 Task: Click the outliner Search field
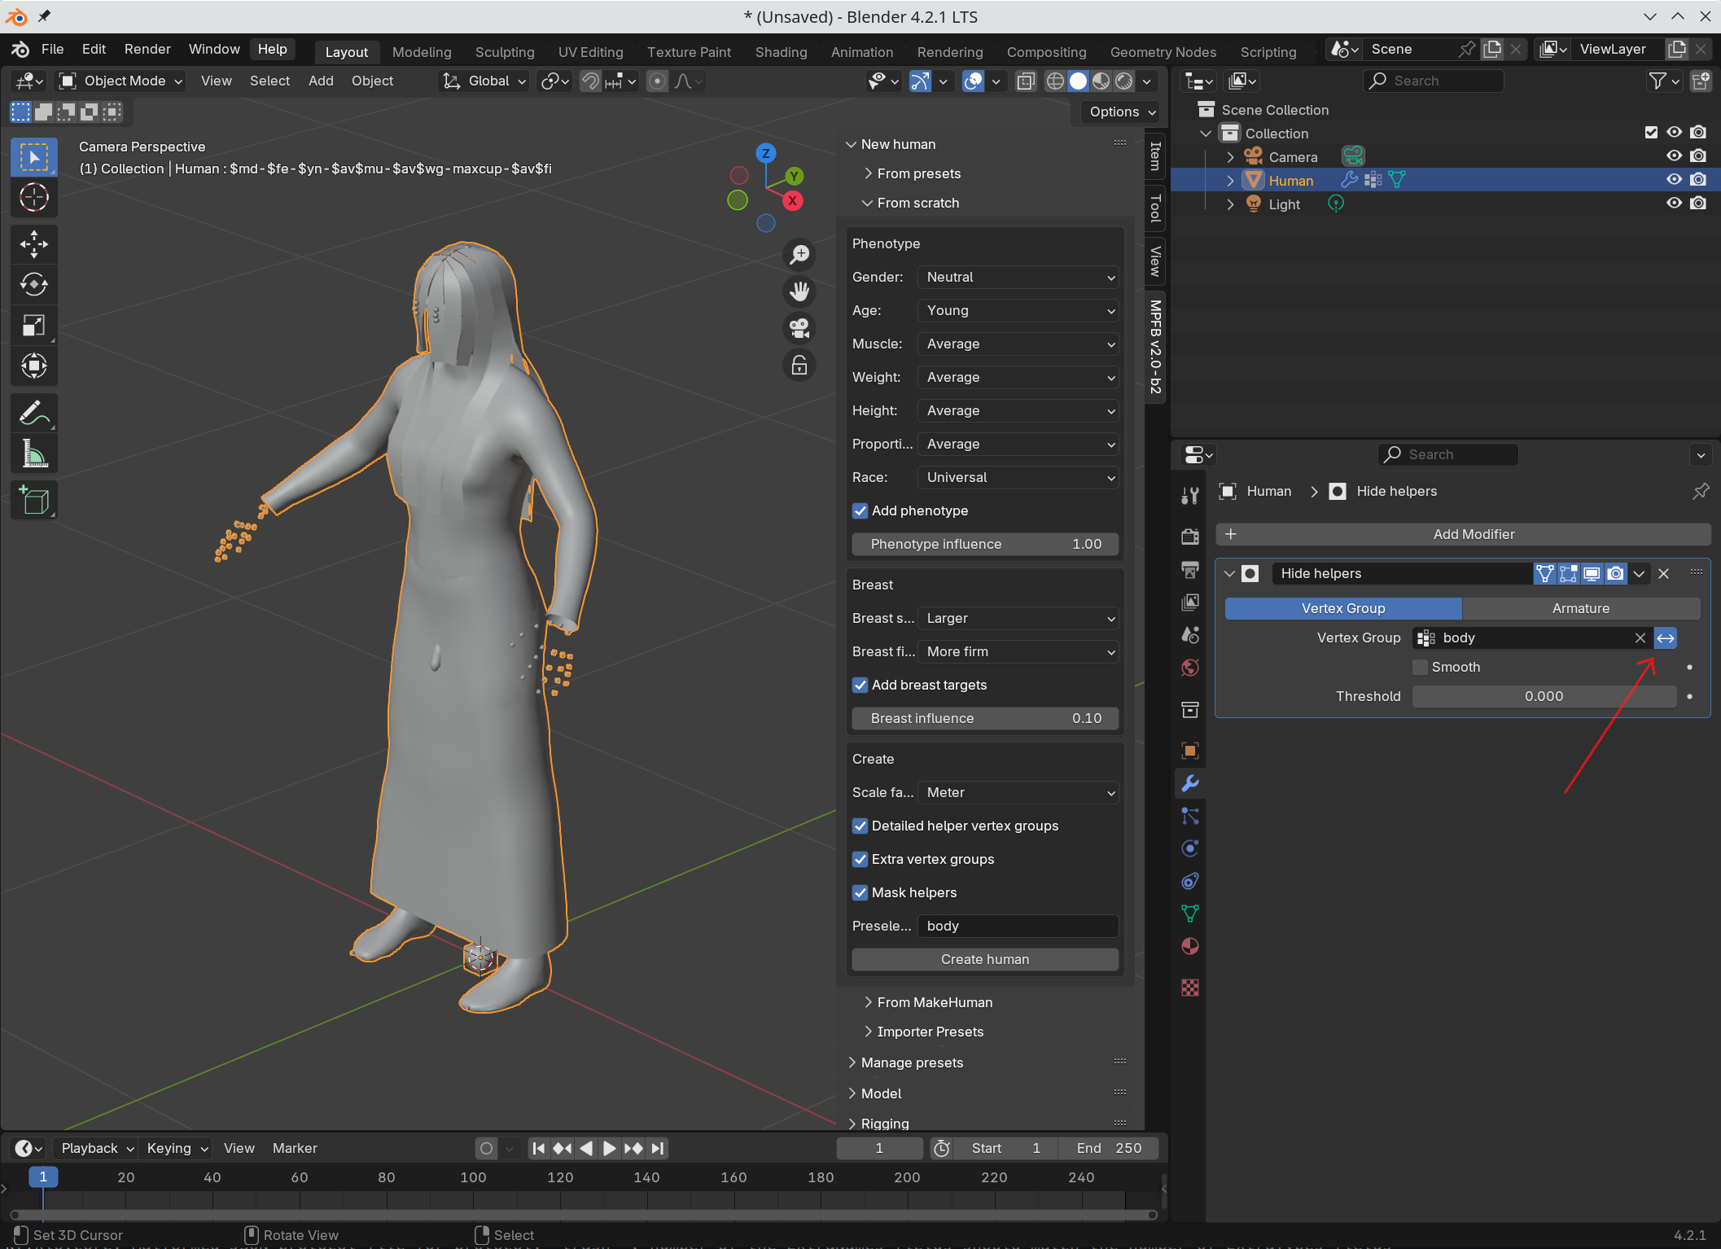[1433, 81]
